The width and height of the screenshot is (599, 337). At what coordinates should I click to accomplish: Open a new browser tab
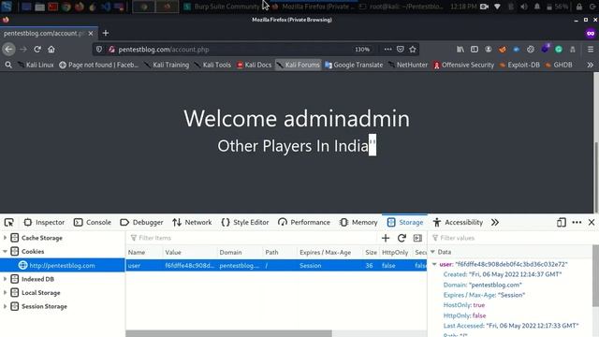point(106,34)
